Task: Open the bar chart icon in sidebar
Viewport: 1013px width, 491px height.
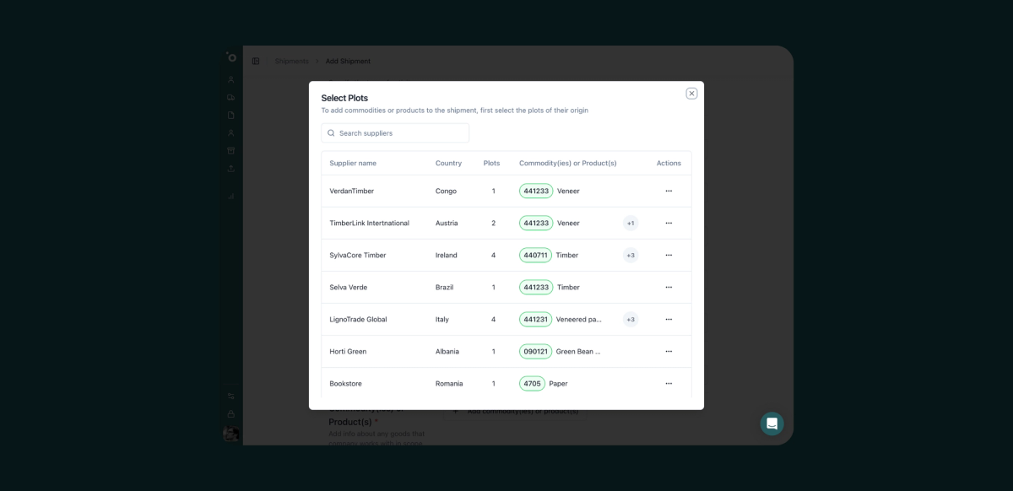Action: pyautogui.click(x=230, y=196)
